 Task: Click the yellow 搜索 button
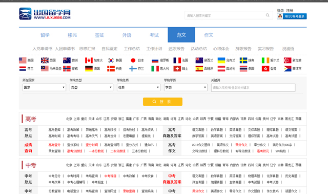pos(163,102)
